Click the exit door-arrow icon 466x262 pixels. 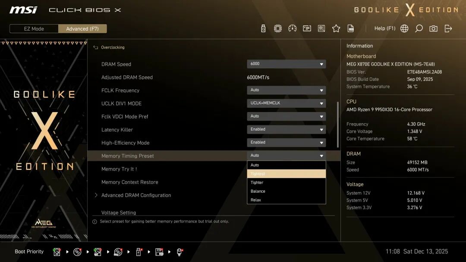tap(448, 28)
